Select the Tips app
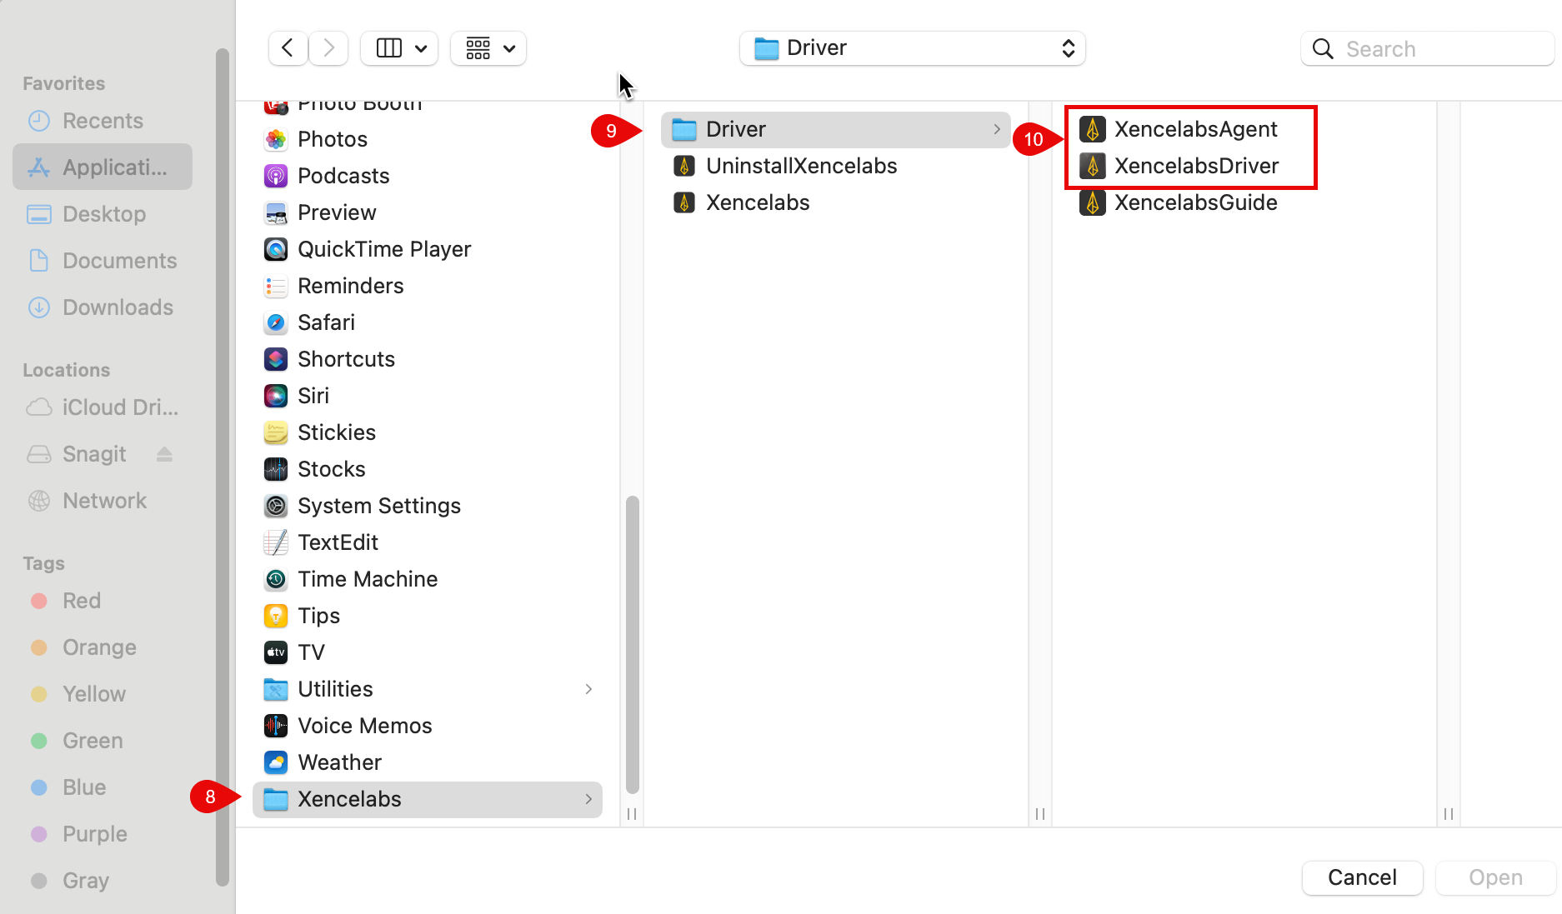Screen dimensions: 1562x914 tap(428, 616)
